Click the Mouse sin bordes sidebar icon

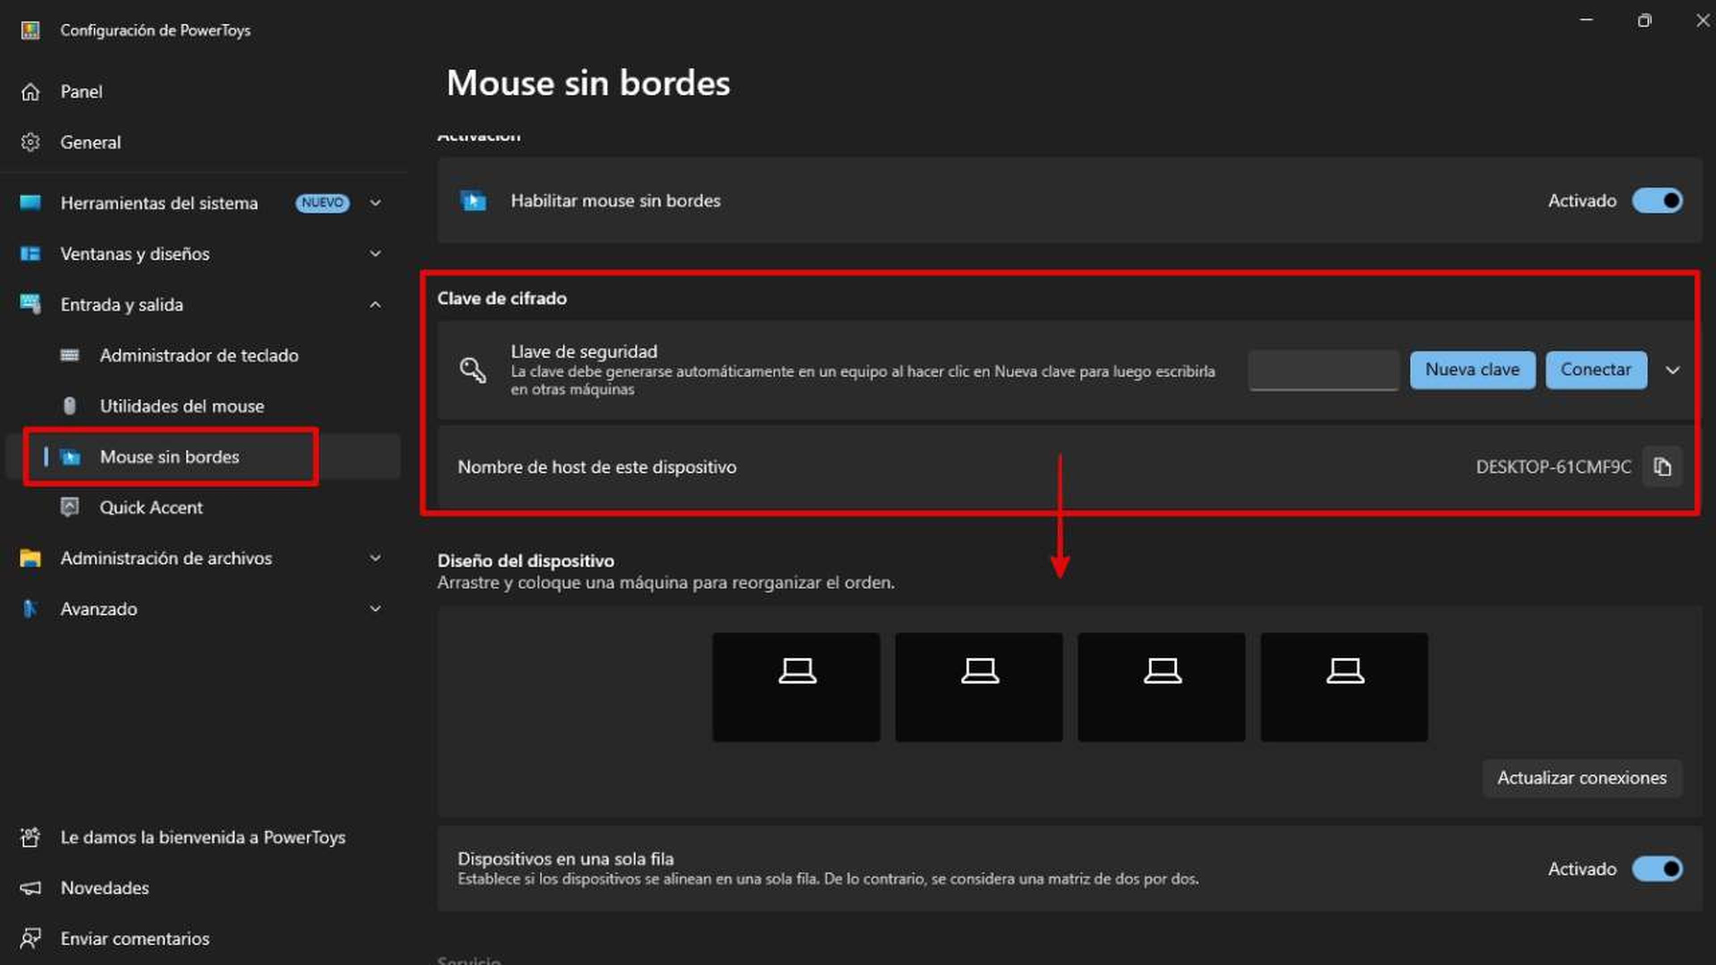(70, 457)
